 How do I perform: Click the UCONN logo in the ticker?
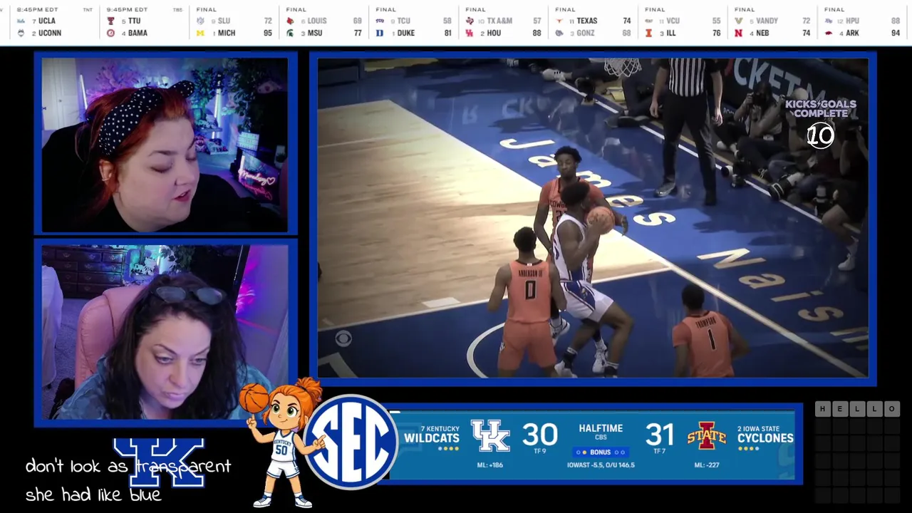coord(21,33)
